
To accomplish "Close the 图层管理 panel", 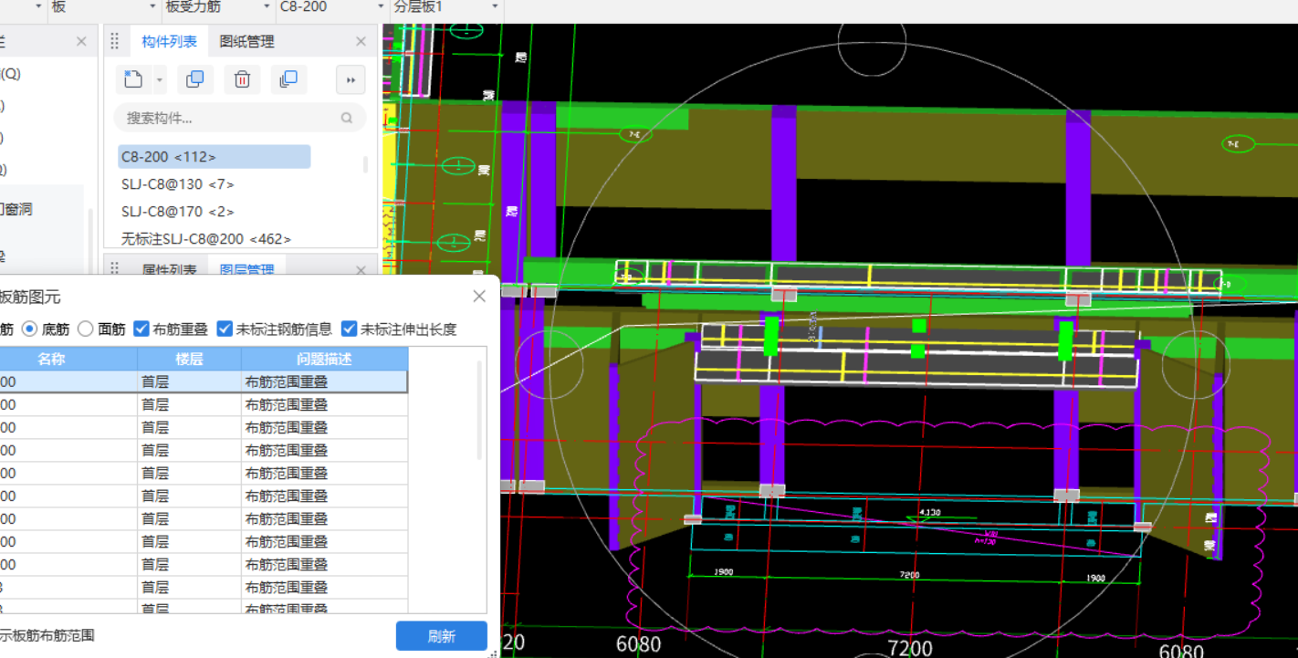I will click(361, 270).
